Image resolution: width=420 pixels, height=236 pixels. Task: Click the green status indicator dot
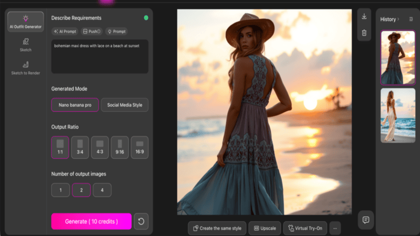(146, 18)
